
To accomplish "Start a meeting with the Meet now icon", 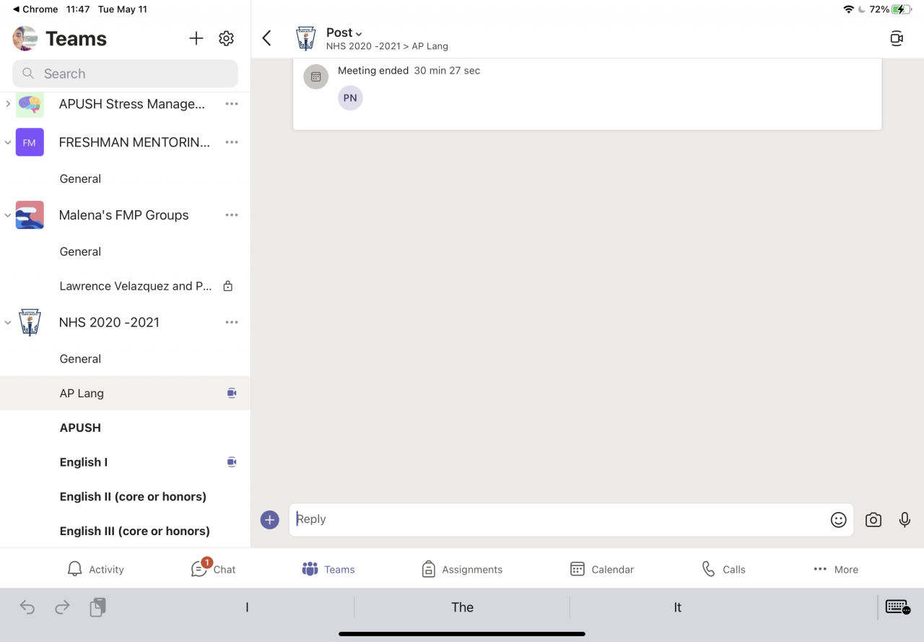I will [x=897, y=38].
